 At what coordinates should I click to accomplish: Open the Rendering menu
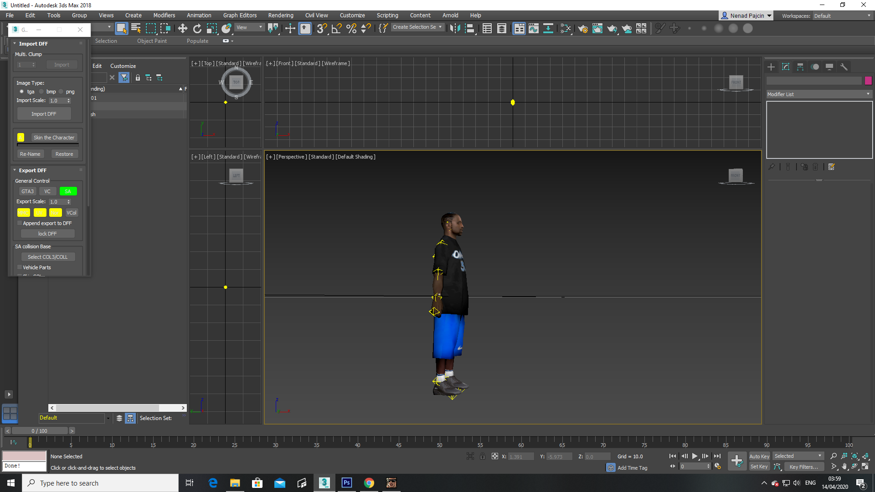(x=281, y=15)
